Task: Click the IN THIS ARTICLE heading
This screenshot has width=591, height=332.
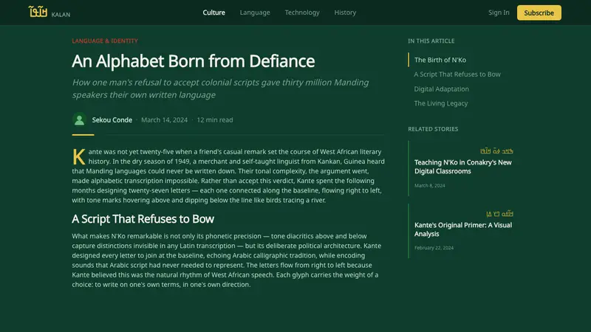Action: [x=431, y=41]
